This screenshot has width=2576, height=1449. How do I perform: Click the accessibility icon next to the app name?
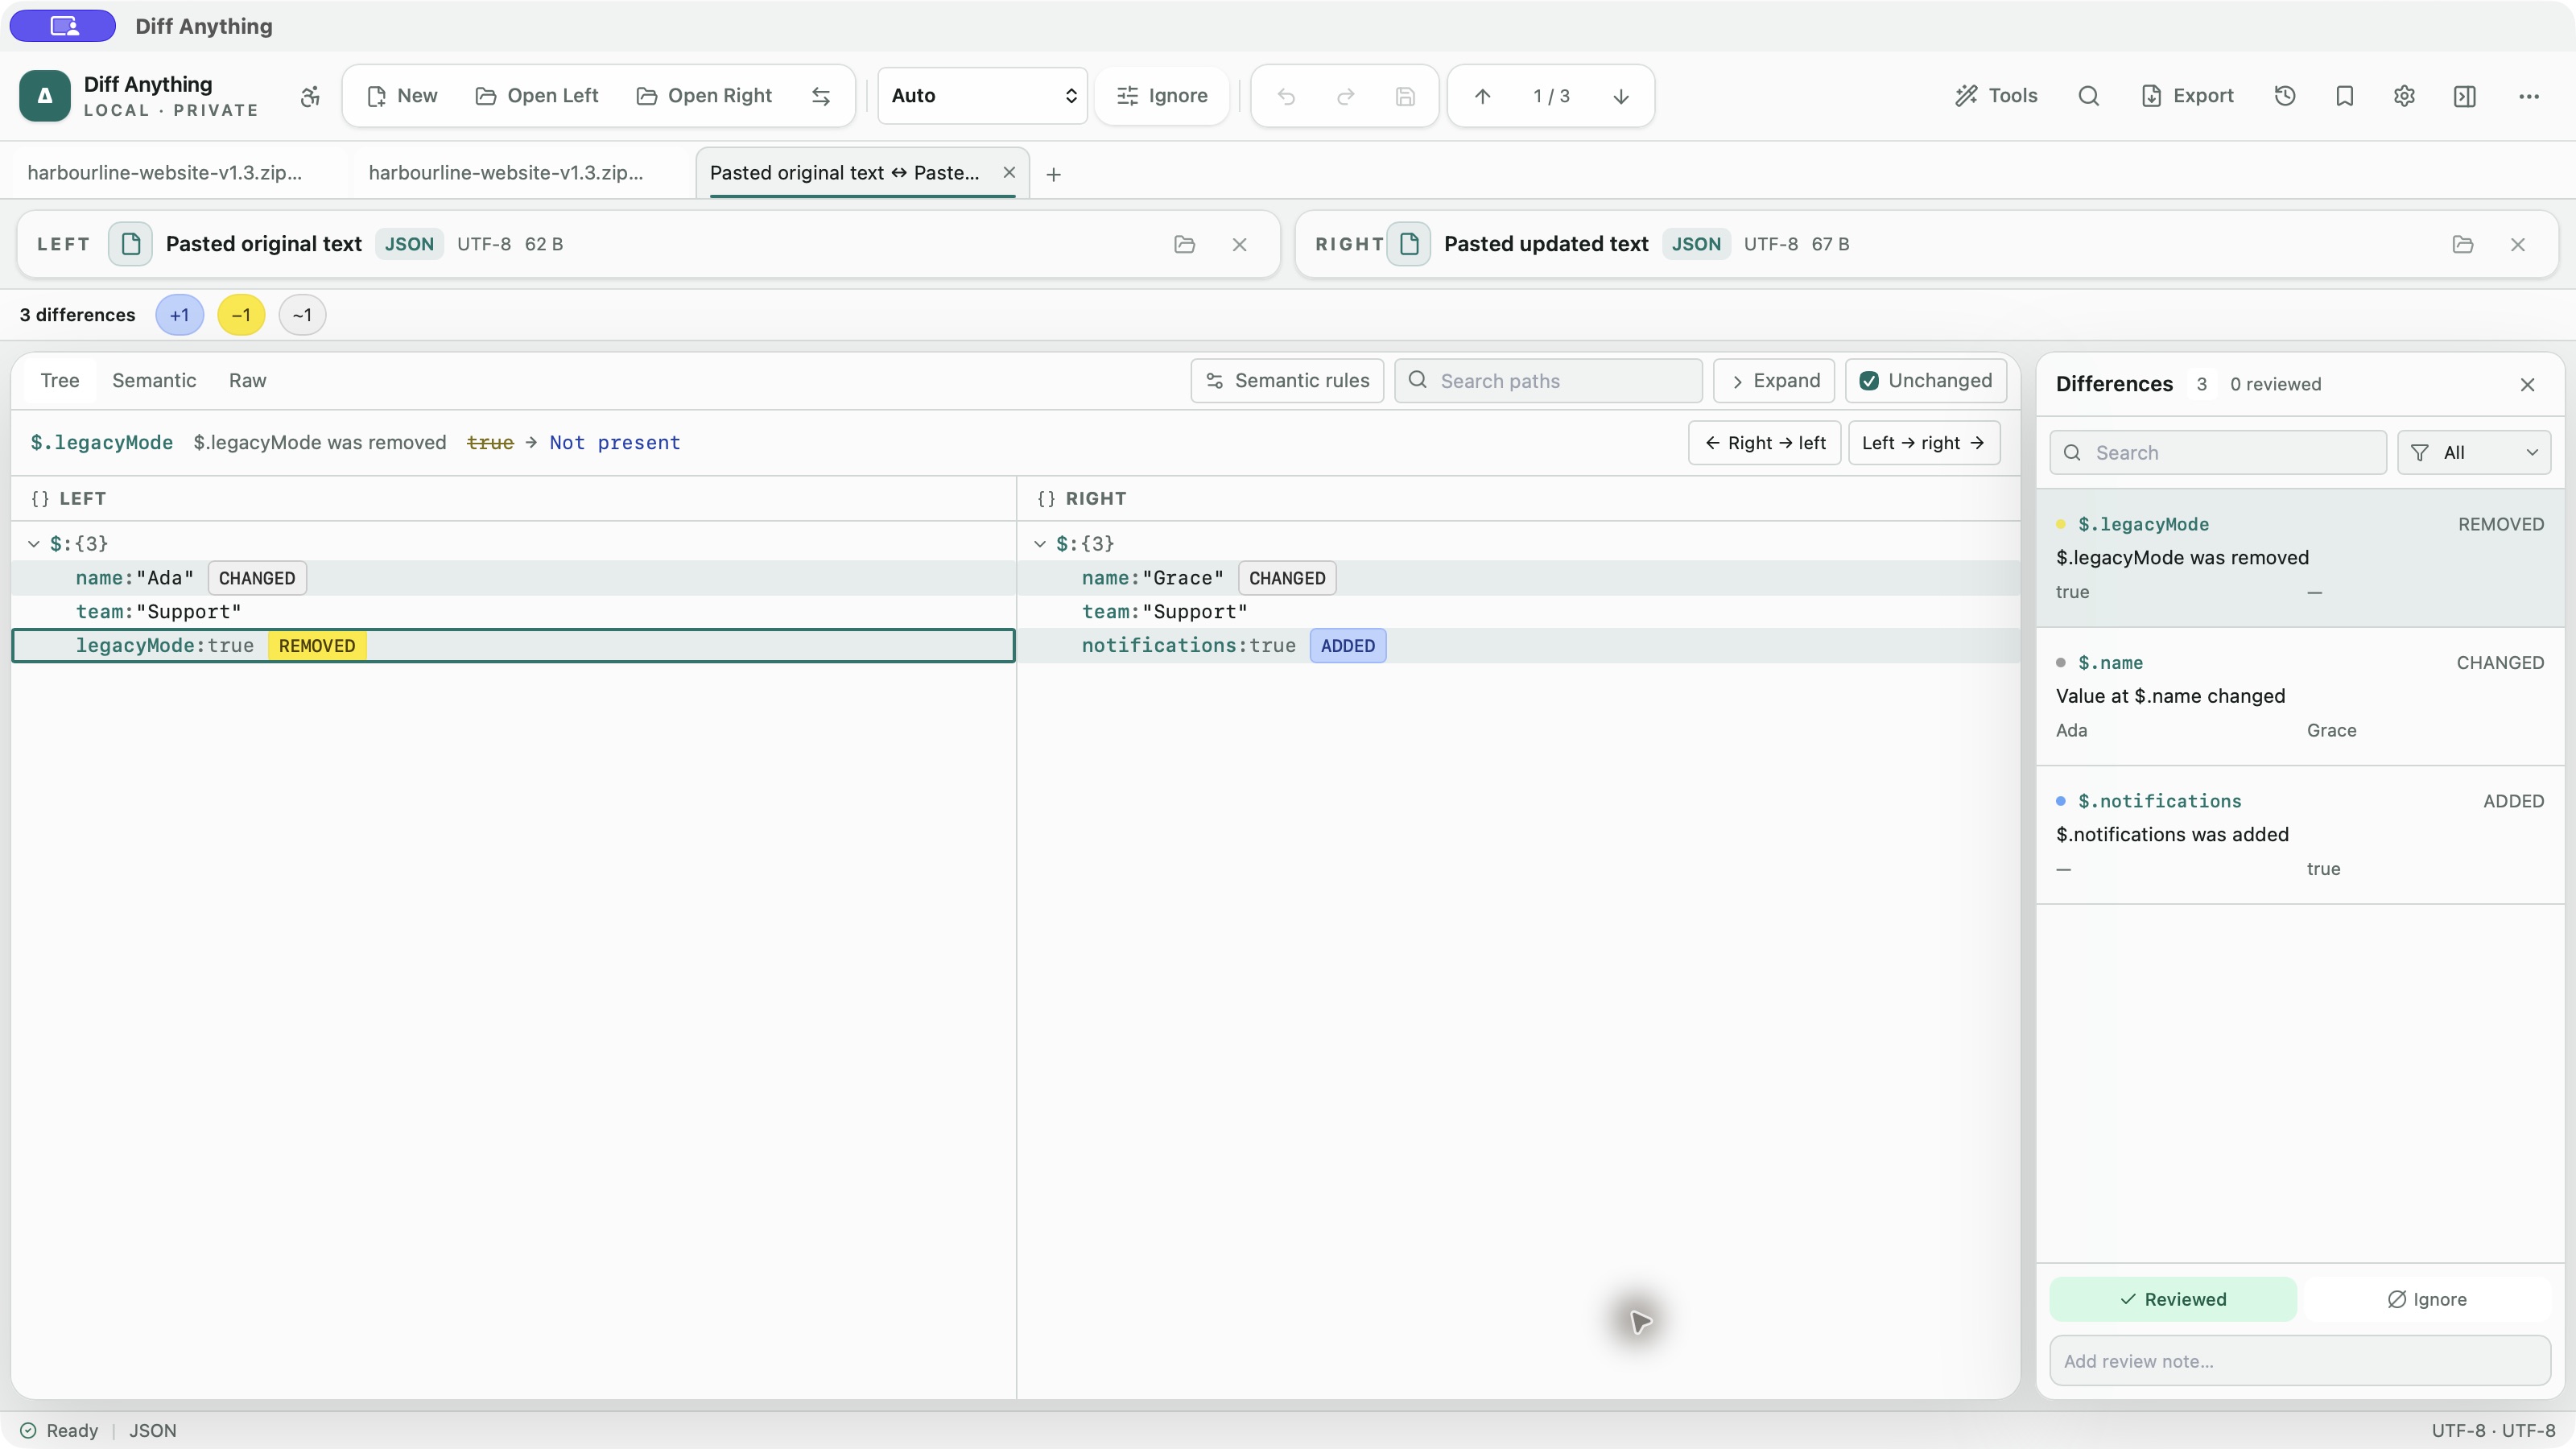pyautogui.click(x=310, y=96)
